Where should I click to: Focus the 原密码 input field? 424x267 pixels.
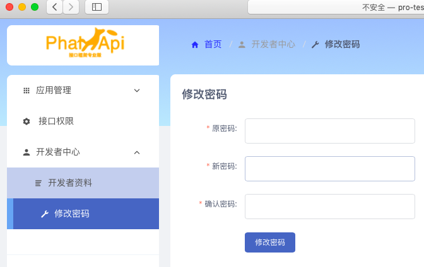[x=329, y=131]
